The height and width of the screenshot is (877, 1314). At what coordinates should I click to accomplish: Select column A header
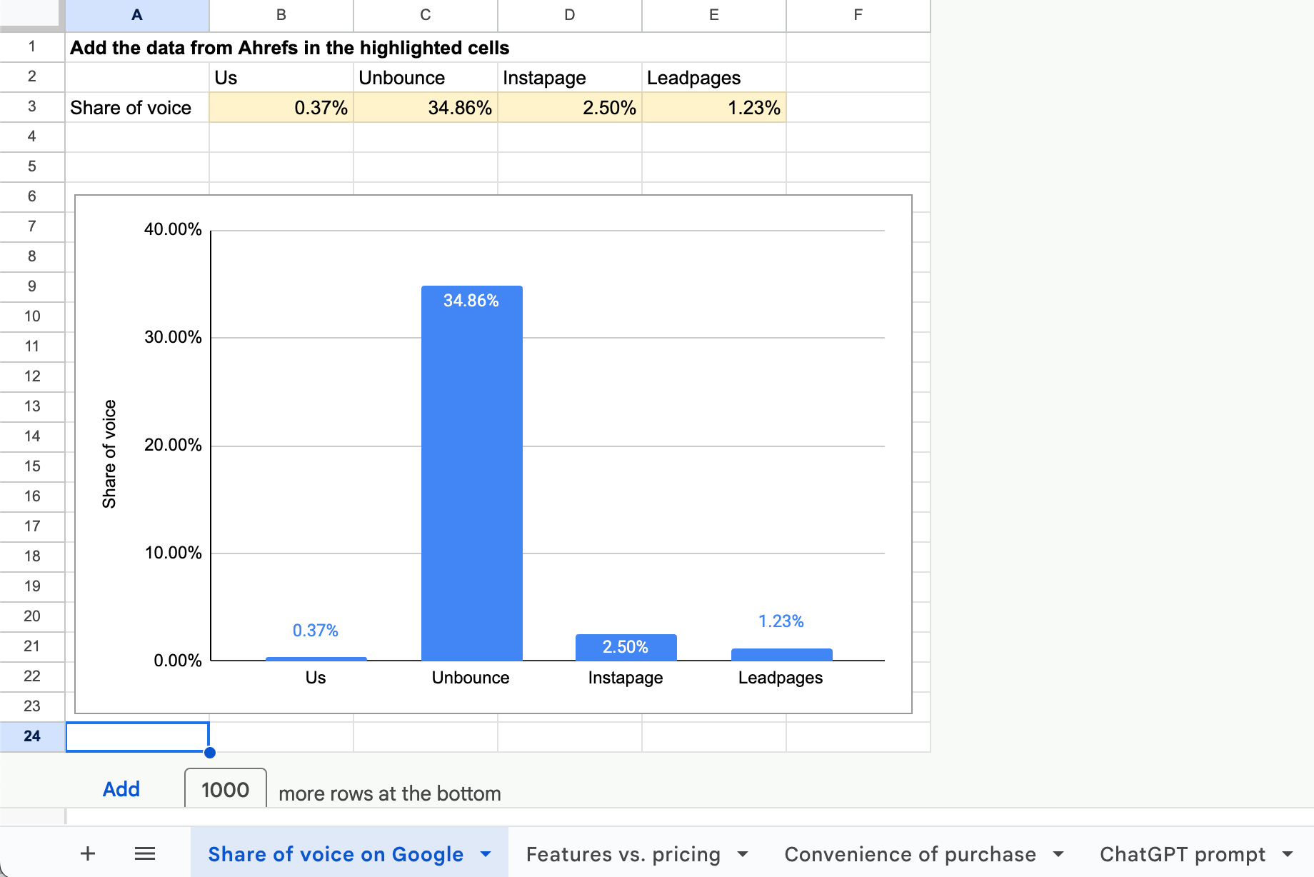(x=136, y=14)
